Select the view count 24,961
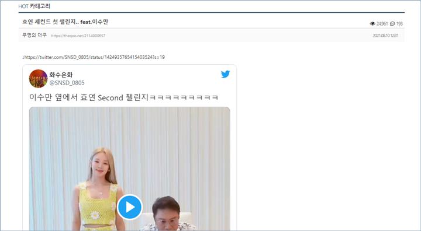 click(x=382, y=23)
